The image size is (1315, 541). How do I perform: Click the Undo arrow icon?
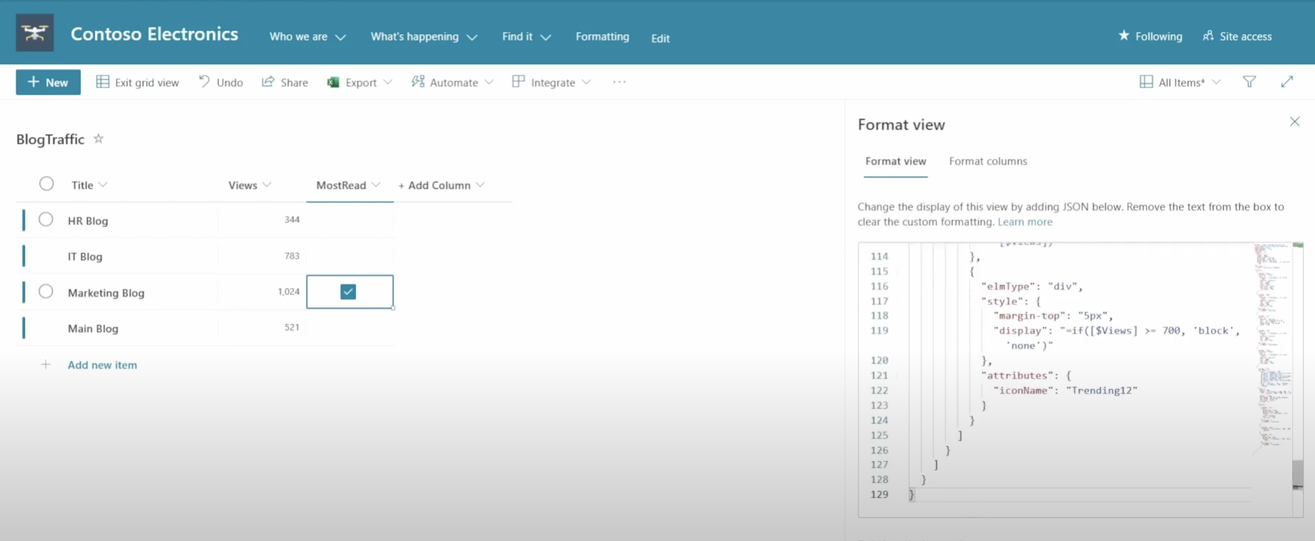tap(204, 82)
